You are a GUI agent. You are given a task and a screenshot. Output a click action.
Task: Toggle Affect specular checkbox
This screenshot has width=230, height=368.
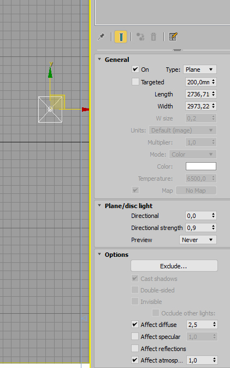(x=135, y=336)
